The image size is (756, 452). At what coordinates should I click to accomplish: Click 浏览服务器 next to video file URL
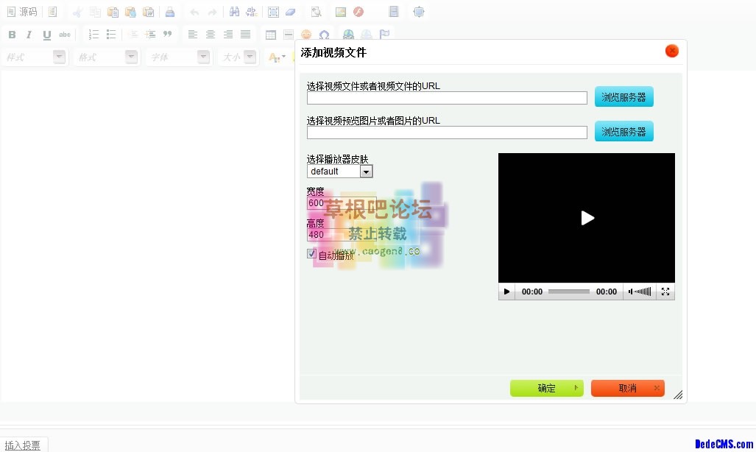[x=623, y=97]
